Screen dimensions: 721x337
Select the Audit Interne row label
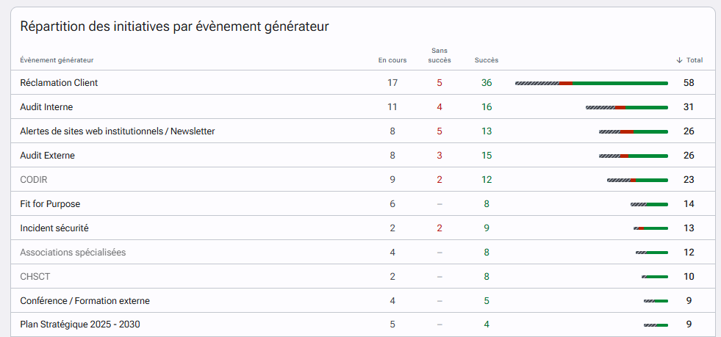[46, 107]
